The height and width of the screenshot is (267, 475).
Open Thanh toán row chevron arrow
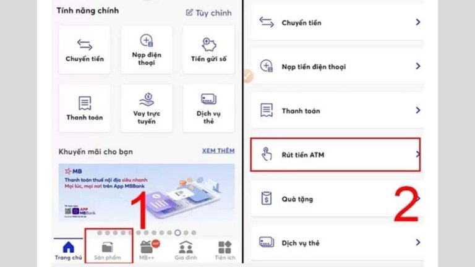tap(417, 110)
